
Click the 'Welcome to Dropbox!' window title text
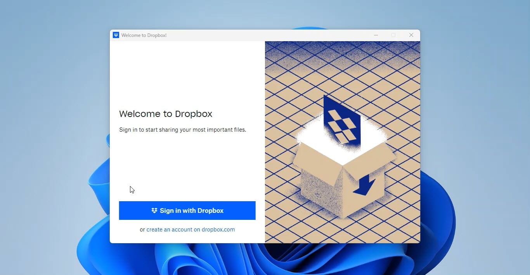coord(144,35)
